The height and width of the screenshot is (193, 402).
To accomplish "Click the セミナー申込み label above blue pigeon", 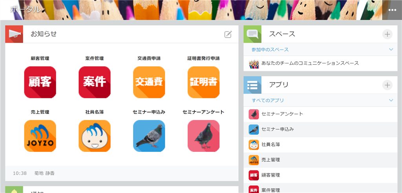I will pyautogui.click(x=149, y=112).
